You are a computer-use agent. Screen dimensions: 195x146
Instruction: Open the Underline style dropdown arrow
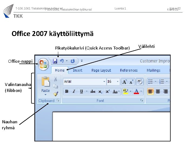point(87,91)
